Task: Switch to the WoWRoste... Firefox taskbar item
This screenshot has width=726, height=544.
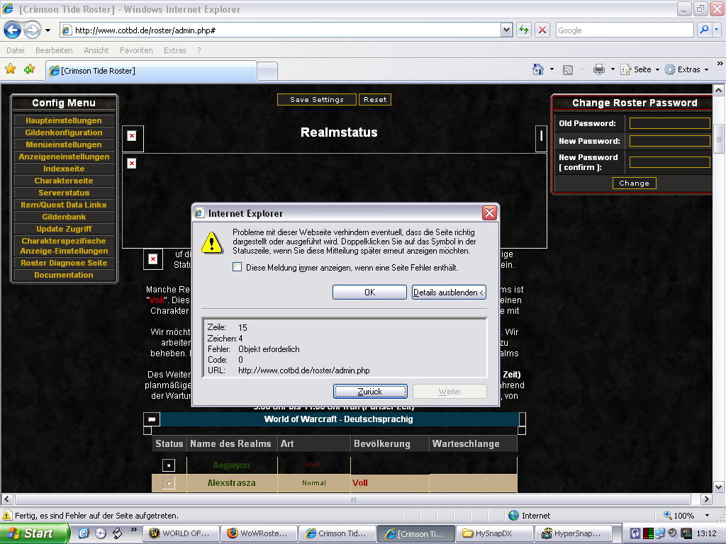Action: point(259,533)
